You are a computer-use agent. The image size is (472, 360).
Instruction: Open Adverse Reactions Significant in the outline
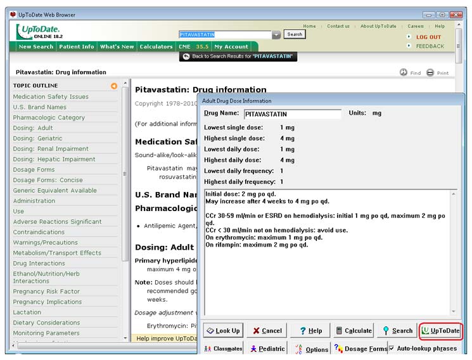(x=57, y=222)
